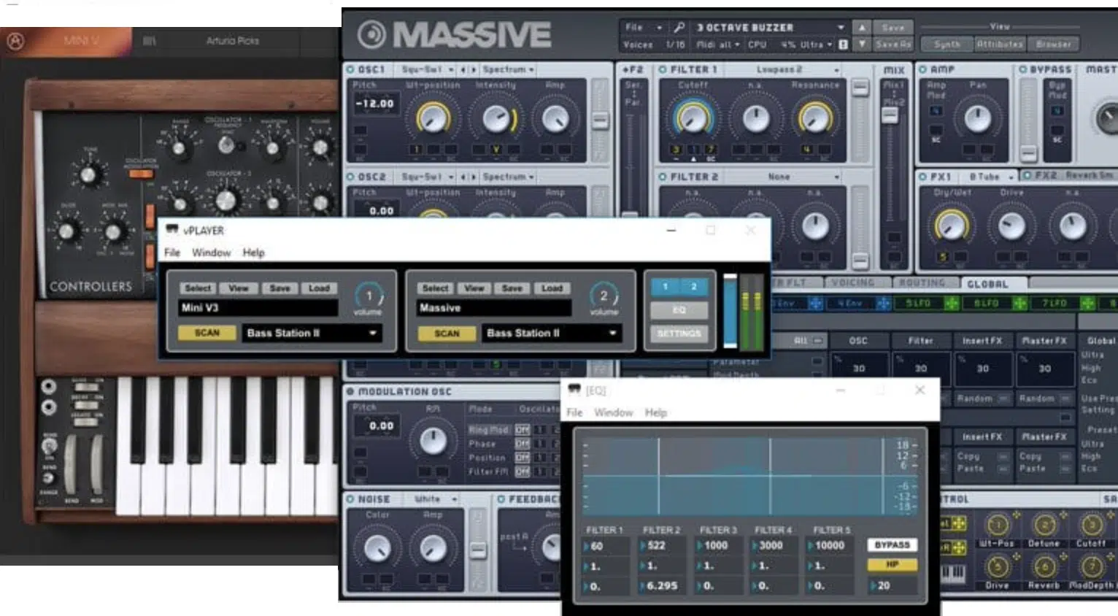
Task: Click Save As button in Massive
Action: (893, 45)
